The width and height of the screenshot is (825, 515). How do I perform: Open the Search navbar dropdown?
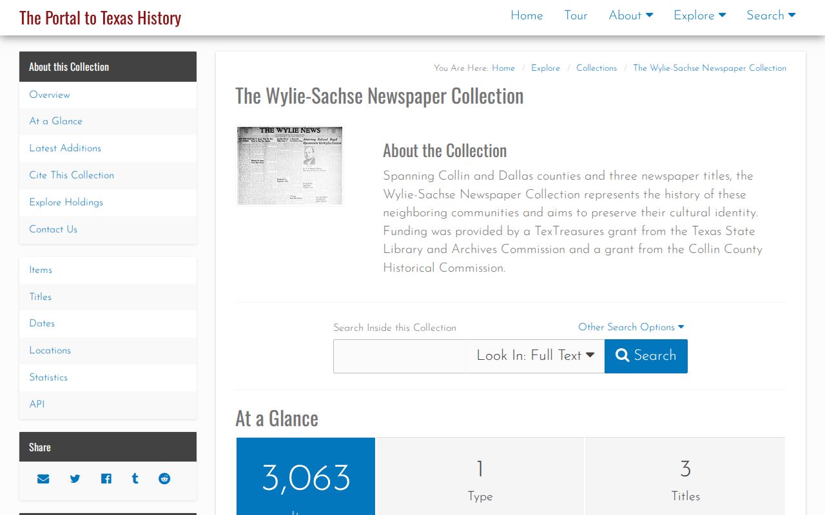[x=772, y=15]
